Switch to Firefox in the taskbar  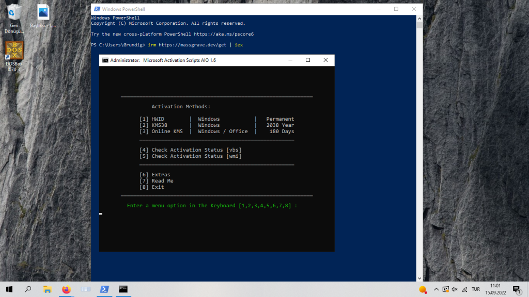(67, 289)
